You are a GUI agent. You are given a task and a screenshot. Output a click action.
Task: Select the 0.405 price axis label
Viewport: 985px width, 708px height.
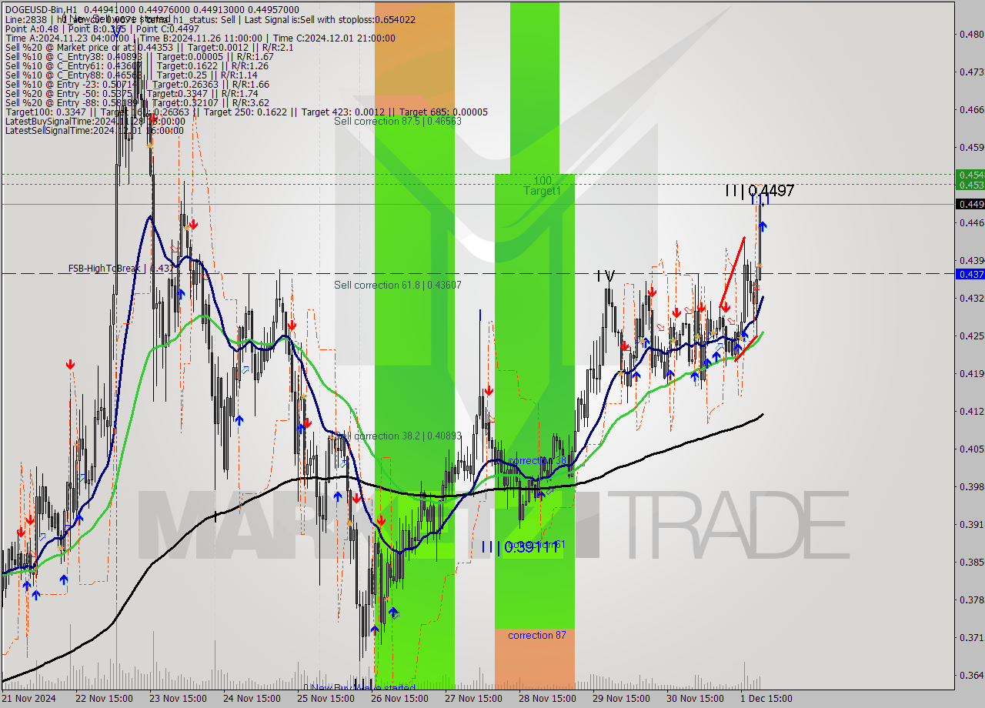tap(971, 449)
